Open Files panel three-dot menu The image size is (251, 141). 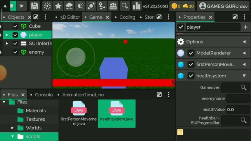click(x=168, y=95)
